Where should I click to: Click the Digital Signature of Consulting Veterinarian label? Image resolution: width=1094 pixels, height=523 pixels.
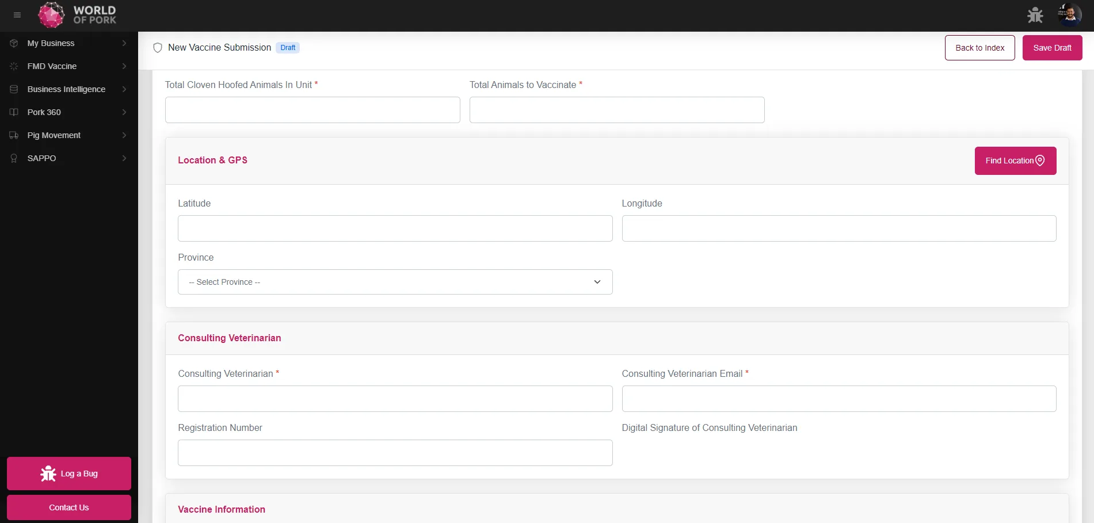coord(710,427)
